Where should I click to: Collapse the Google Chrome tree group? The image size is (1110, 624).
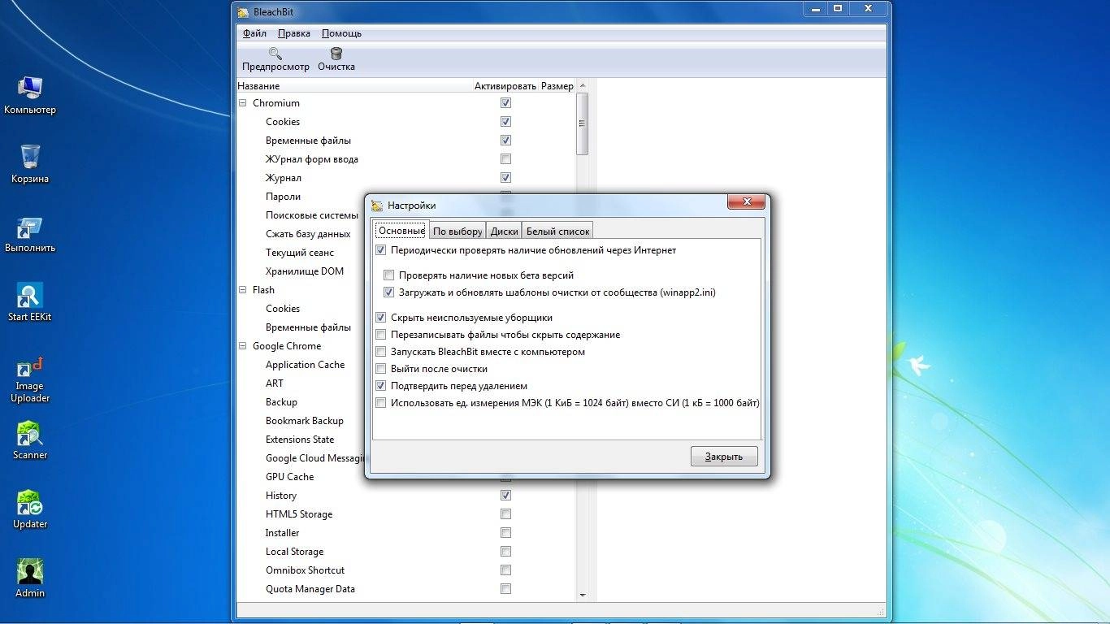(243, 346)
